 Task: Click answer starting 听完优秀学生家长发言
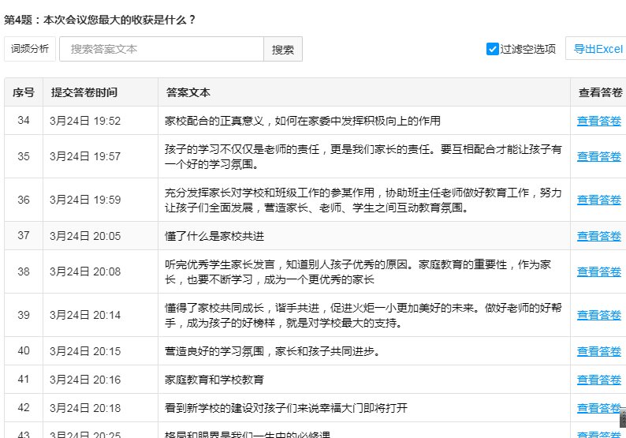click(x=358, y=271)
